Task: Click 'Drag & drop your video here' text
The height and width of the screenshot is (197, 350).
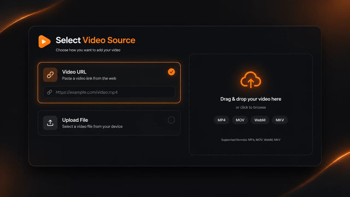Action: click(x=251, y=99)
